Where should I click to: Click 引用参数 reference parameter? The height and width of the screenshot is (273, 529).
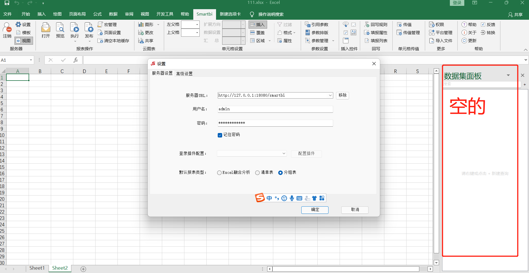click(x=317, y=24)
